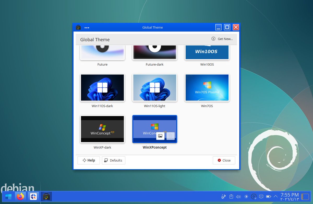Expand hidden system tray icons arrow
This screenshot has height=204, width=313.
[x=276, y=196]
